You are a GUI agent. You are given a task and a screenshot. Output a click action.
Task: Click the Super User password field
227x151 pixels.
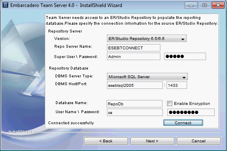185,56
